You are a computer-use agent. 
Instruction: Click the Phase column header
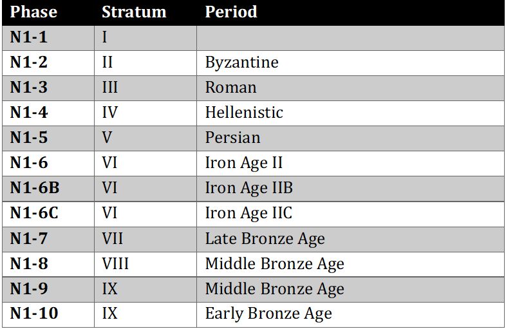pos(33,12)
